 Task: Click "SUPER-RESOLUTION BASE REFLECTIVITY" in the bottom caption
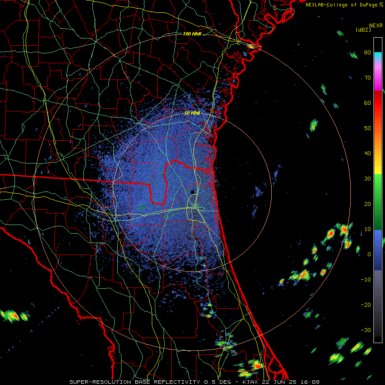tap(134, 382)
